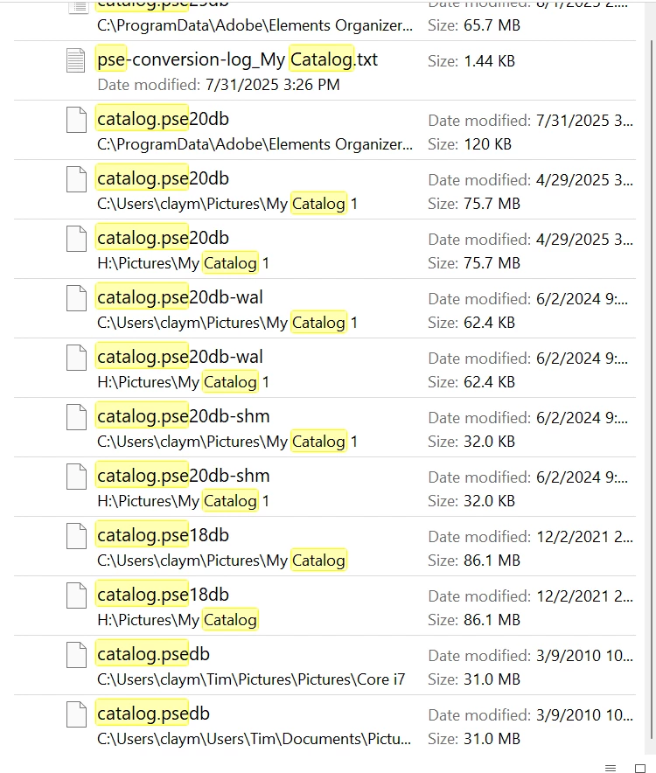
Task: Click the vertical scrollbar of the results list
Action: click(653, 389)
